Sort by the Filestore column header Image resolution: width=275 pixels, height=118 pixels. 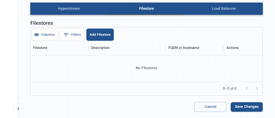point(40,48)
